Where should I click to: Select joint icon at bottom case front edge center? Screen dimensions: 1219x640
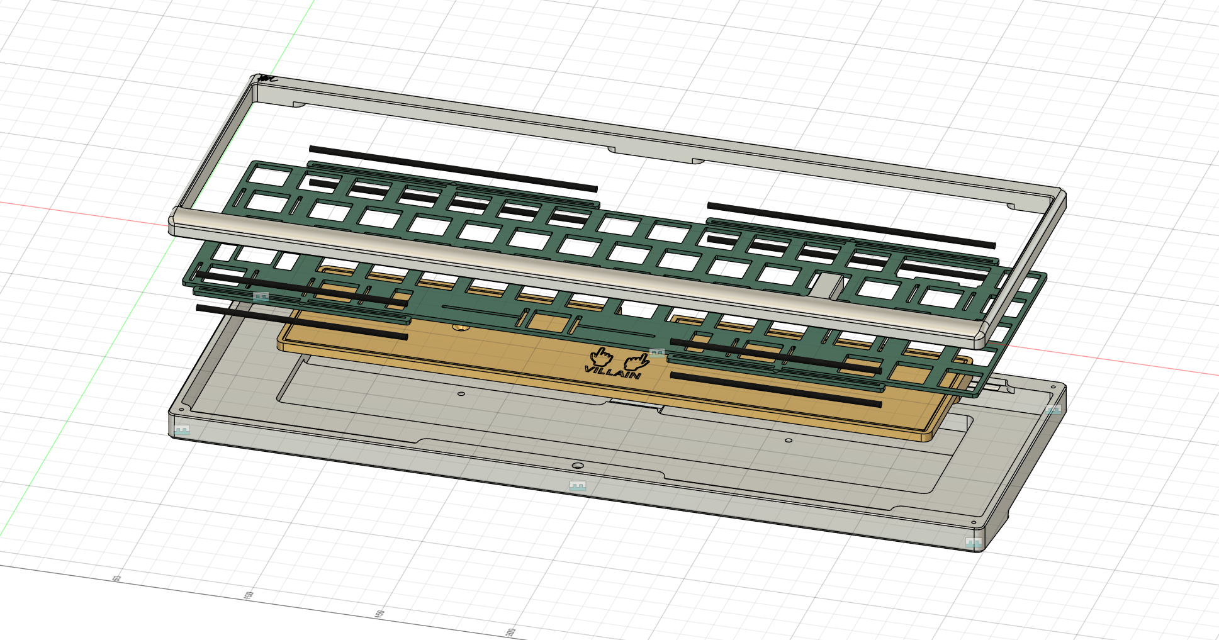coord(578,486)
